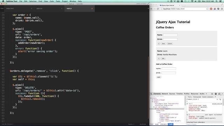
Task: Expand the background property triangle in Styles
Action: pyautogui.click(x=199, y=107)
